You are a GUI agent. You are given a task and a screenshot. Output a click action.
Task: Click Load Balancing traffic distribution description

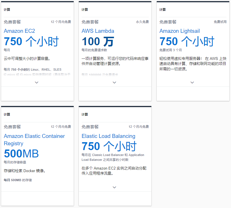coord(114,171)
